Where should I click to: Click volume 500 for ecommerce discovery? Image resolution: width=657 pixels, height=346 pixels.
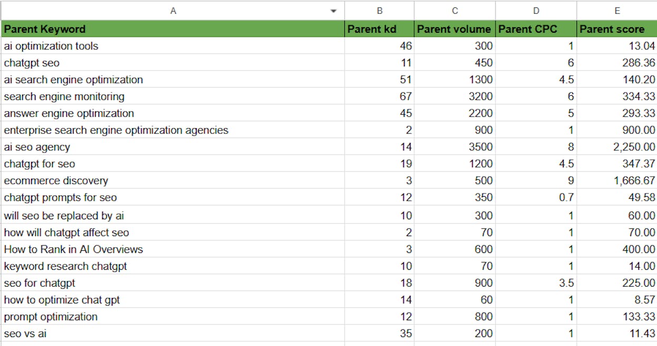455,180
